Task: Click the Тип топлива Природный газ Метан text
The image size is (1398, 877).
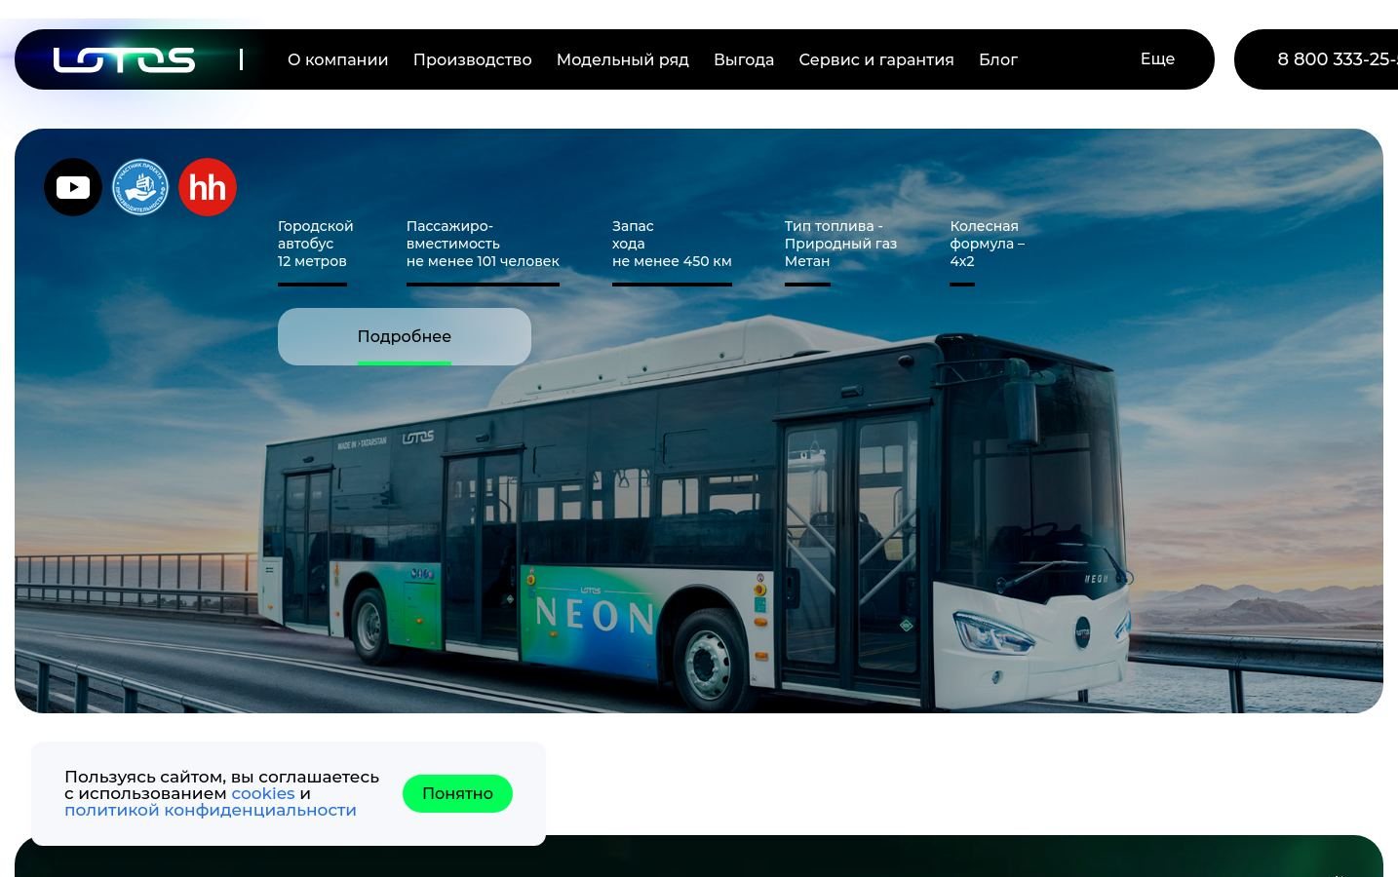Action: point(840,244)
